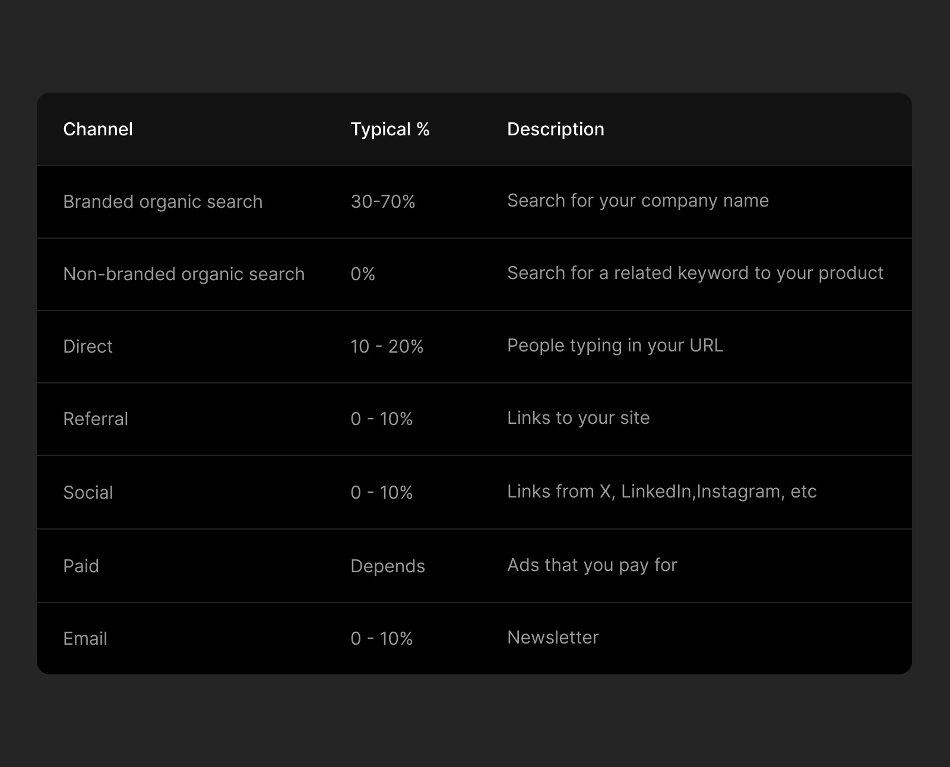Click the Paid channel cell

[81, 566]
